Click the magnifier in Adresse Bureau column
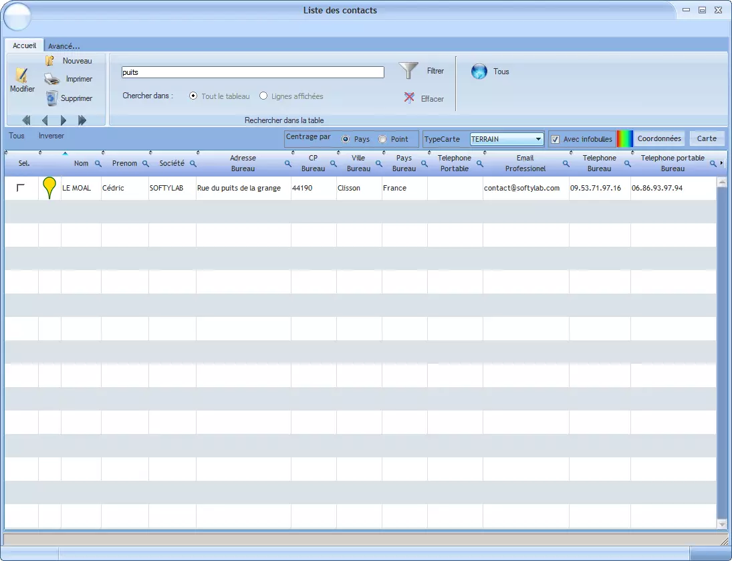The height and width of the screenshot is (561, 732). coord(288,164)
